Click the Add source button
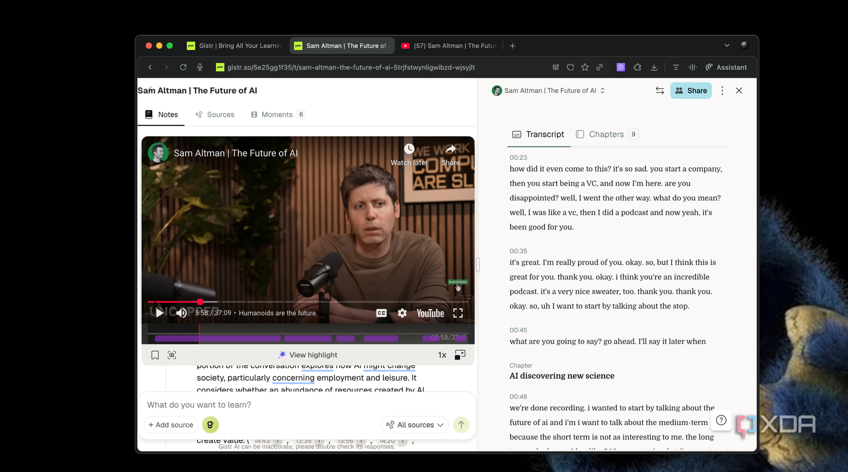 point(170,425)
